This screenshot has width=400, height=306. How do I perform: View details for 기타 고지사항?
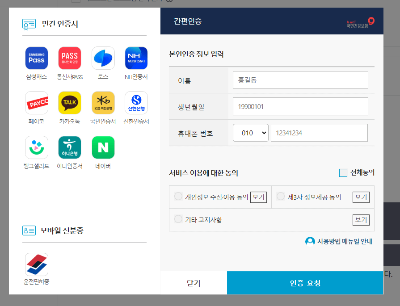pos(361,220)
